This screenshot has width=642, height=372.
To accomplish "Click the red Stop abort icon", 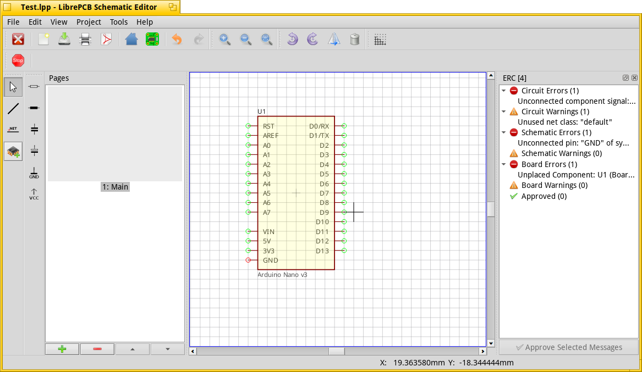I will point(18,60).
